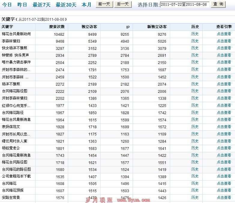Click the date range input field
Screen dimensions: 235x203
pos(185,5)
